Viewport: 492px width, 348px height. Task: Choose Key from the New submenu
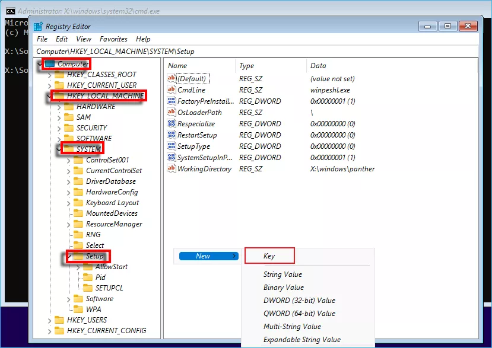point(269,256)
